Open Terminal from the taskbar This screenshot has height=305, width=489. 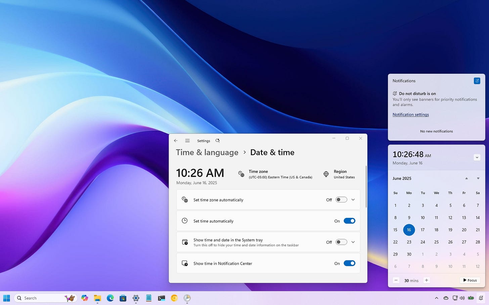[162, 298]
